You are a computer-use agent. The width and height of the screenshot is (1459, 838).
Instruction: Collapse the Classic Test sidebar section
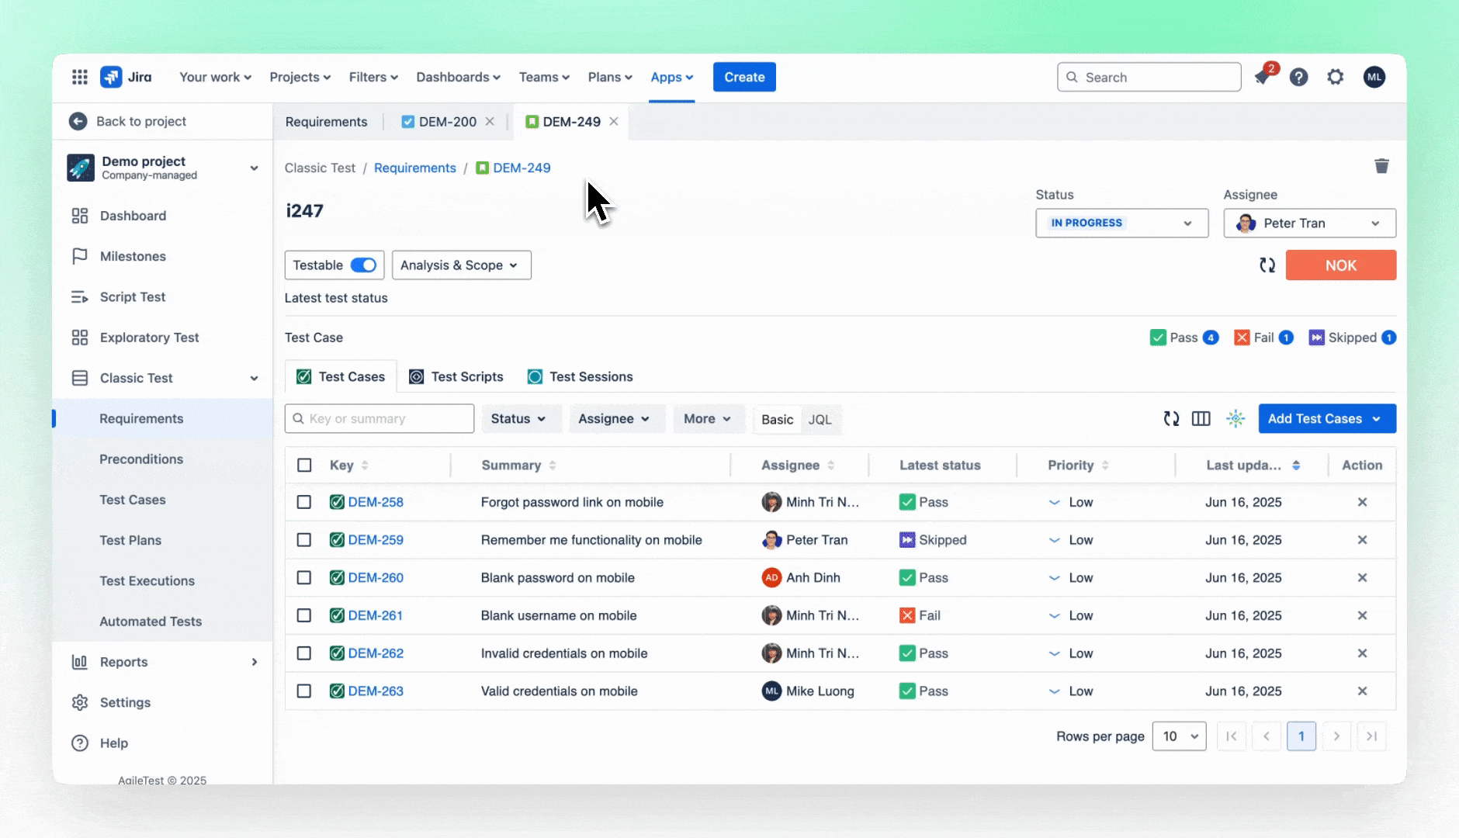[254, 378]
